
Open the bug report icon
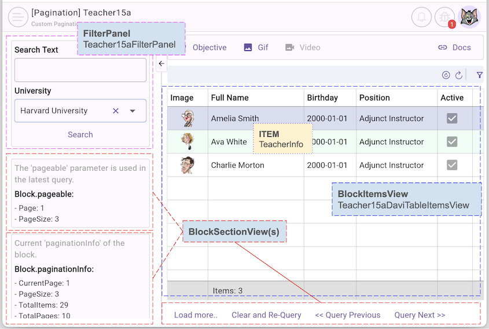coord(445,17)
